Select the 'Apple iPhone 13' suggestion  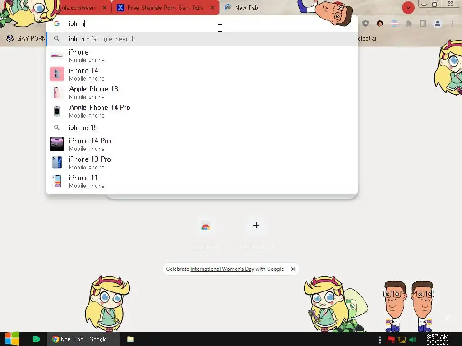[202, 93]
